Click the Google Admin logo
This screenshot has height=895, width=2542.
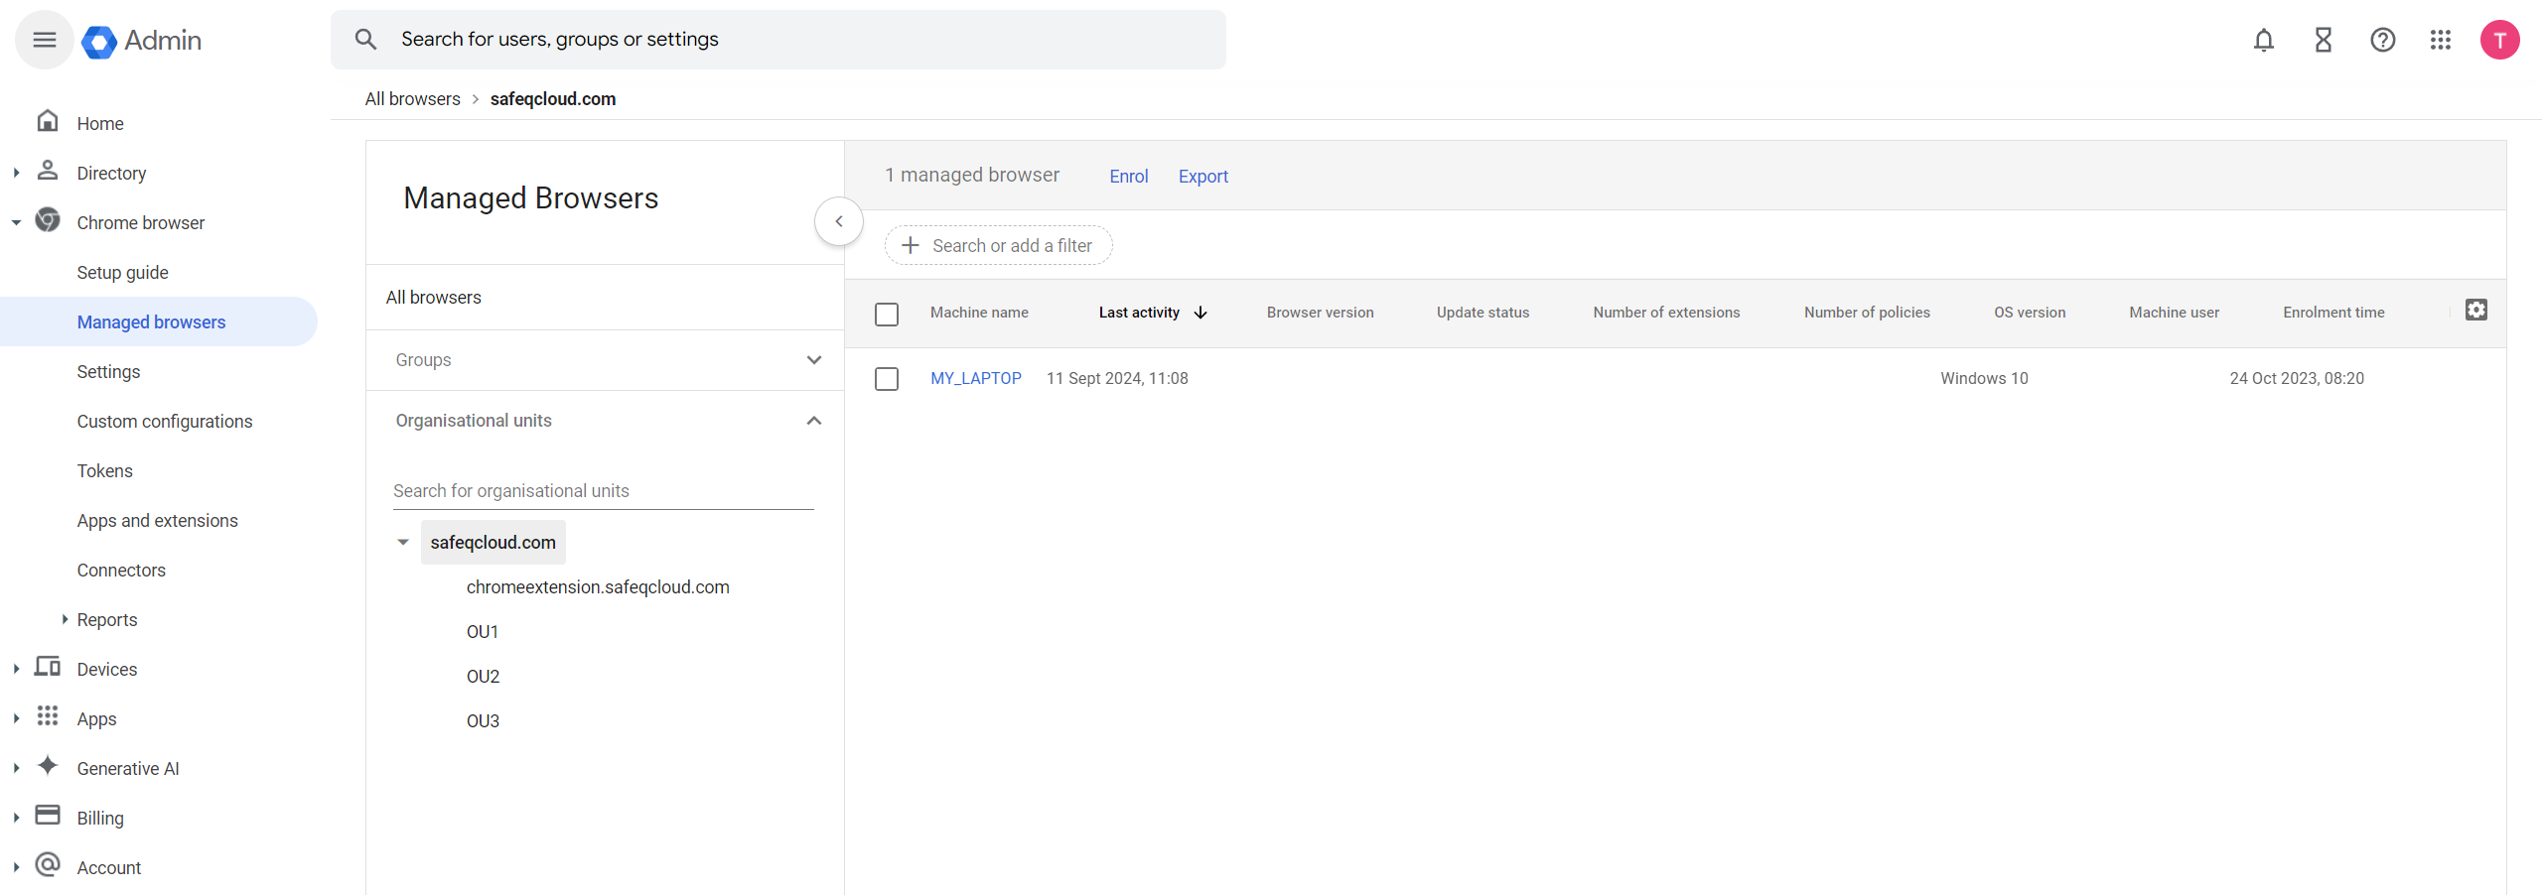tap(142, 41)
